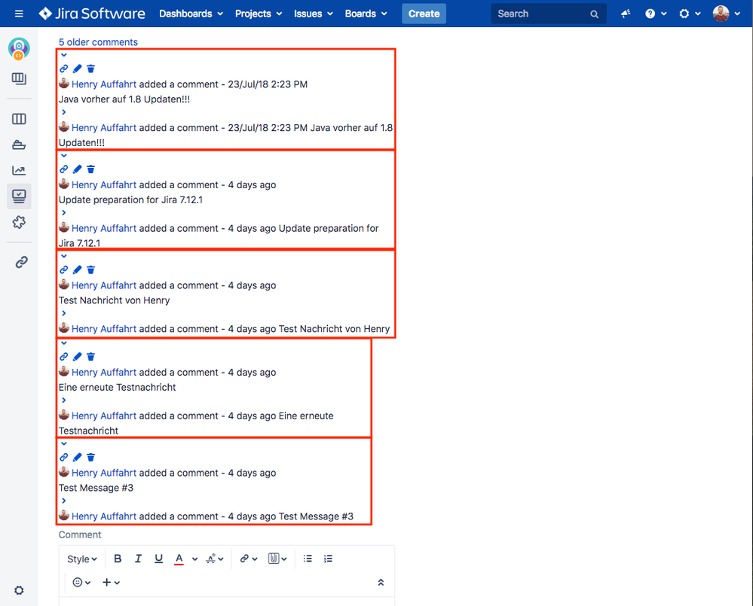
Task: Open Releases from the left sidebar
Action: pyautogui.click(x=19, y=145)
